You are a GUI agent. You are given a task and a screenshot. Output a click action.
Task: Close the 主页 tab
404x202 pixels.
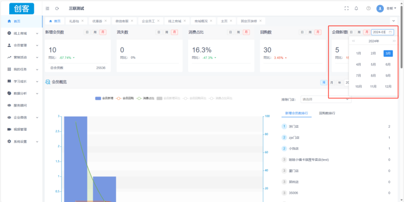[x=231, y=21]
